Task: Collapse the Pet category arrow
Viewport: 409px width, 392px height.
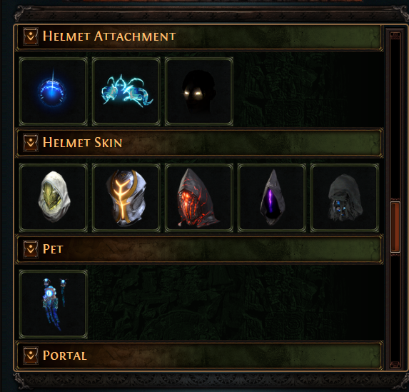Action: pyautogui.click(x=31, y=249)
